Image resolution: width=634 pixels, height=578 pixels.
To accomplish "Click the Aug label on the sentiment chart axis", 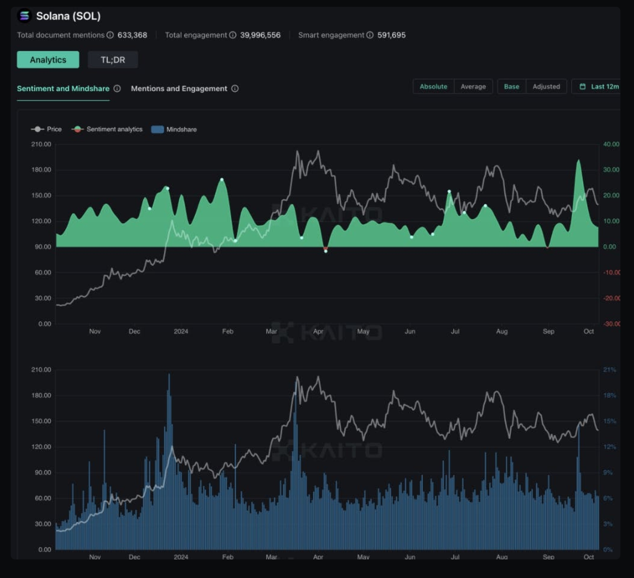I will coord(502,331).
